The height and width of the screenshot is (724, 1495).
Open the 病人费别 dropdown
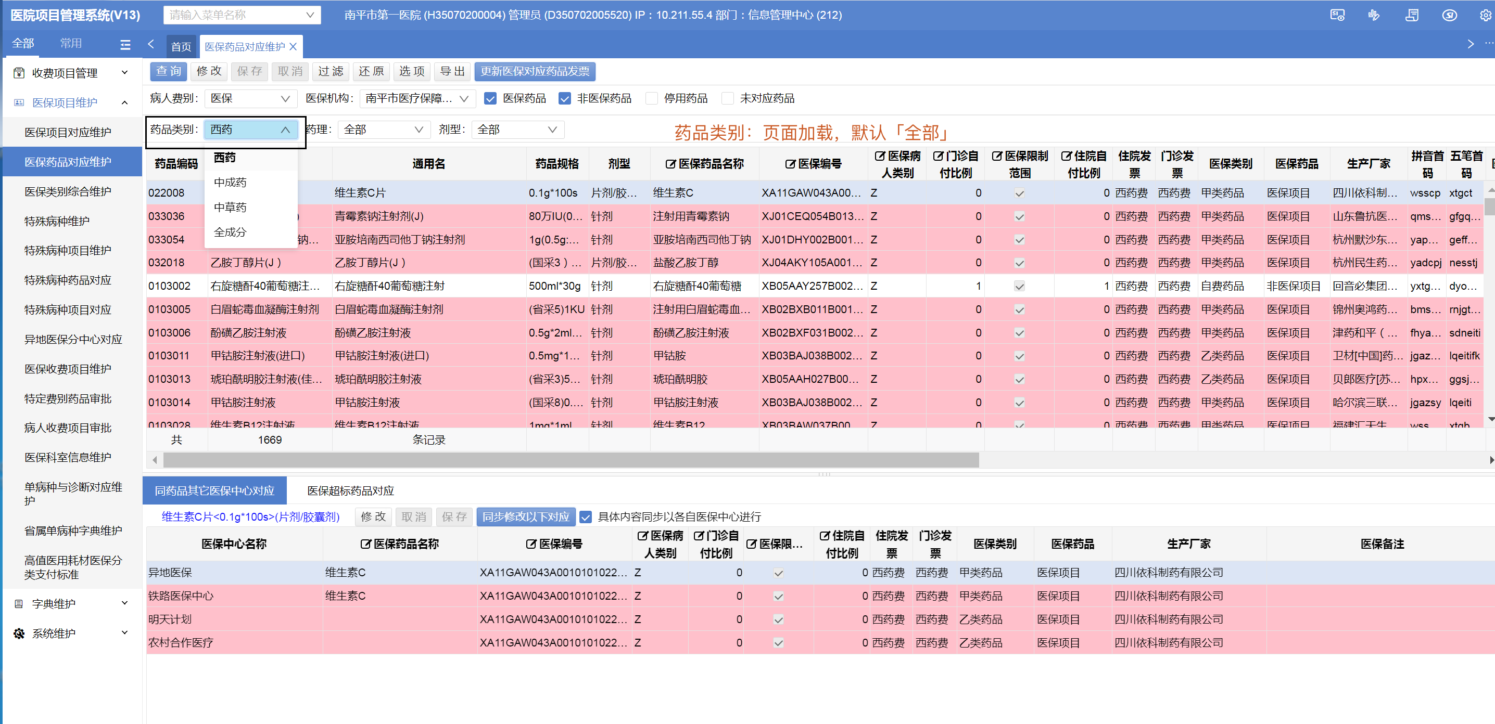250,98
